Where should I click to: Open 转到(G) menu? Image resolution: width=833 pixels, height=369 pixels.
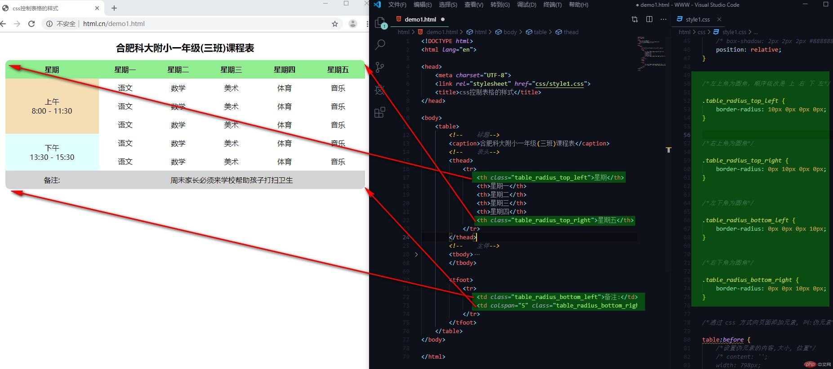500,4
